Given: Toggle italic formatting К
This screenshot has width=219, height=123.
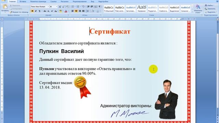Looking at the screenshot, I should 36,11.
